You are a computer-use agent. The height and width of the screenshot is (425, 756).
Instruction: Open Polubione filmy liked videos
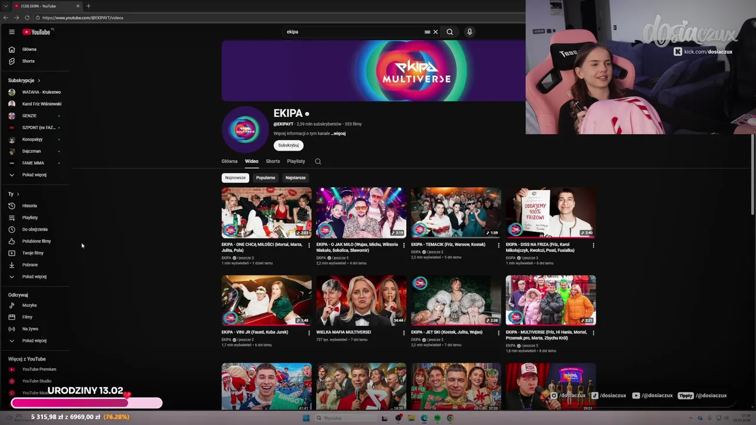pyautogui.click(x=35, y=241)
